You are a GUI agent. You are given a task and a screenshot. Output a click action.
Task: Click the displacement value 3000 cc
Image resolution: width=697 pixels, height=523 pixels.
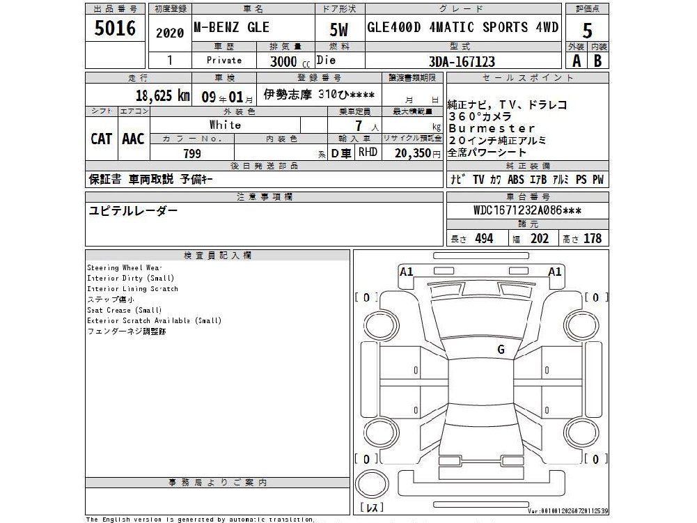pos(290,61)
